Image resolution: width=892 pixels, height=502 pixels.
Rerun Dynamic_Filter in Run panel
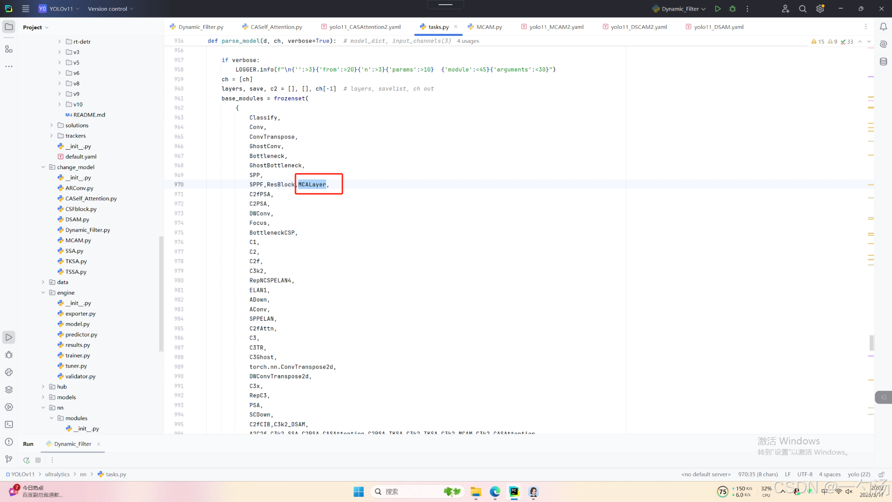coord(26,460)
